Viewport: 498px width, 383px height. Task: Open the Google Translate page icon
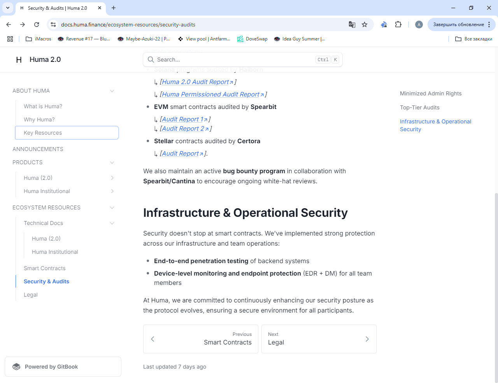[352, 25]
